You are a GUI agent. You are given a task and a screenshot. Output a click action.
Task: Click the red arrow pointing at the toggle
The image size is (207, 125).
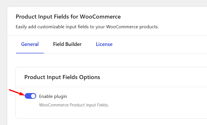[x=16, y=92]
